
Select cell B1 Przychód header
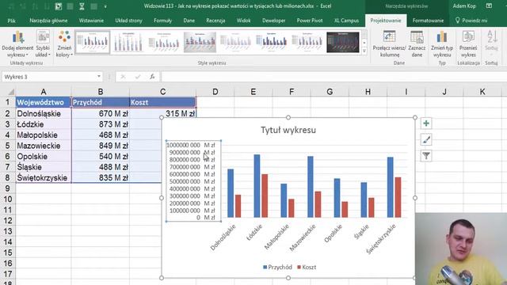[101, 102]
